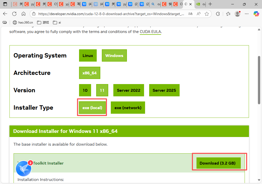Screen dimensions: 262x184
Task: Click the 'Installation Instructions:' text
Action: tap(41, 180)
